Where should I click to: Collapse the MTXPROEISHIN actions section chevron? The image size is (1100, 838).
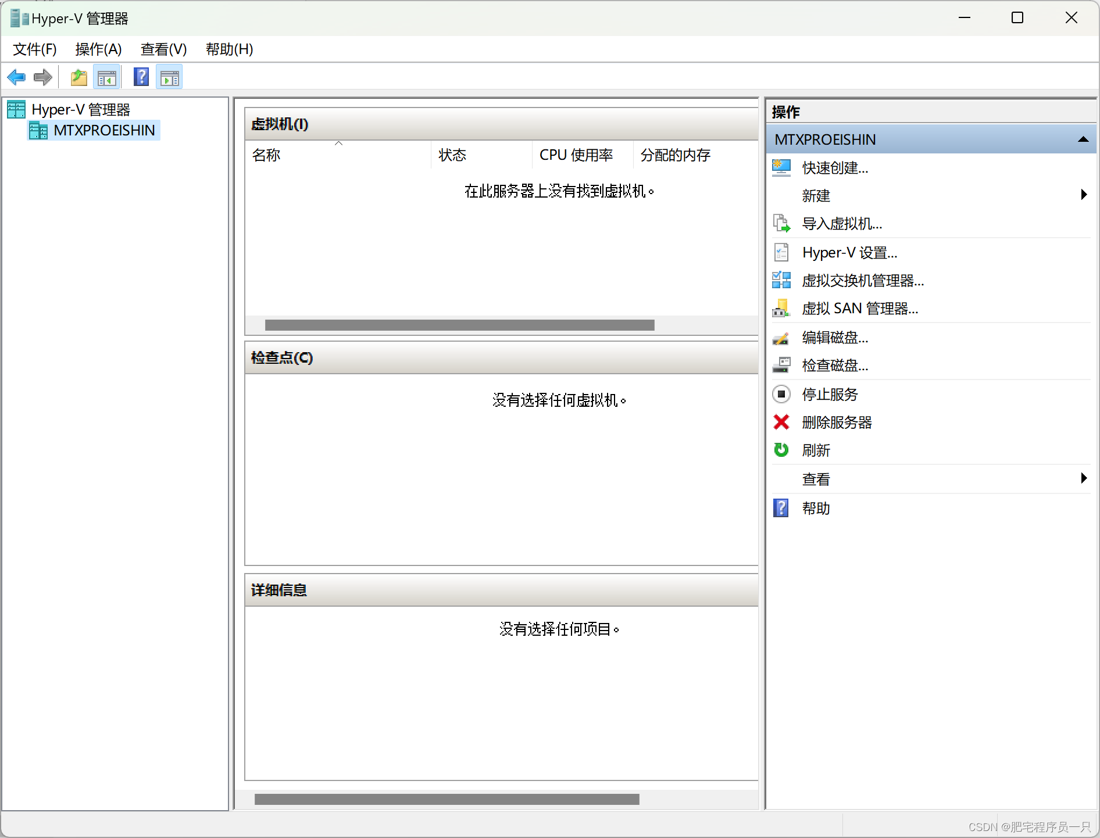click(x=1083, y=139)
